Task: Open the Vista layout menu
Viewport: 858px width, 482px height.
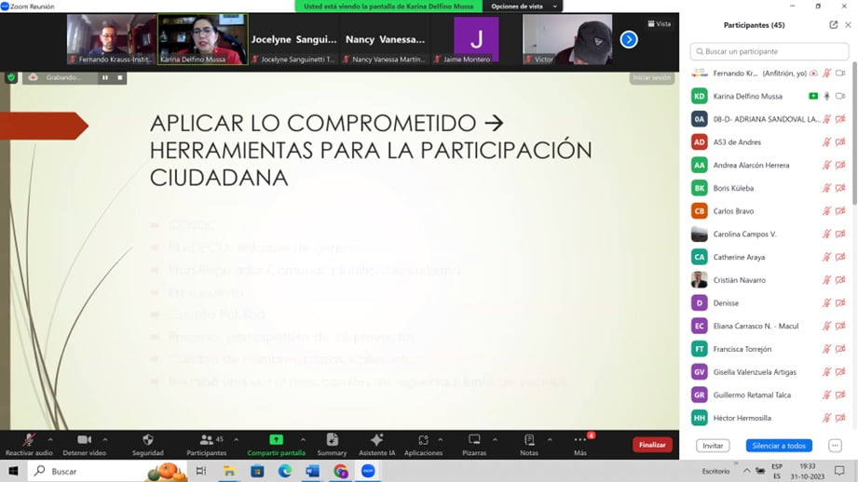Action: [660, 24]
